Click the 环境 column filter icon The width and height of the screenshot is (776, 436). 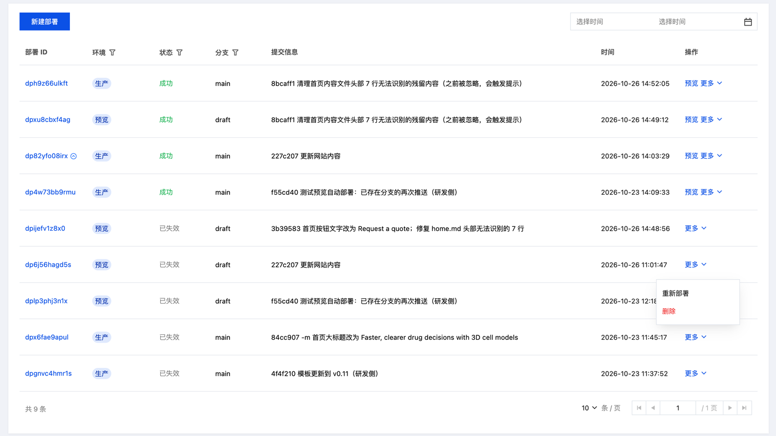113,53
